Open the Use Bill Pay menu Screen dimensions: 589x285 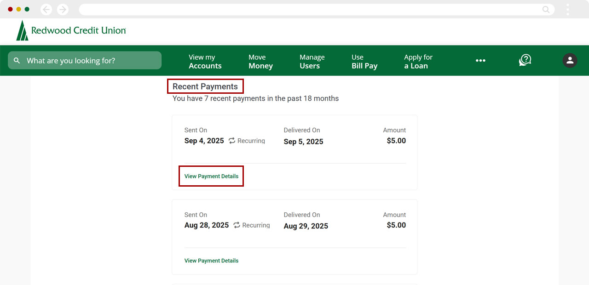click(x=364, y=62)
